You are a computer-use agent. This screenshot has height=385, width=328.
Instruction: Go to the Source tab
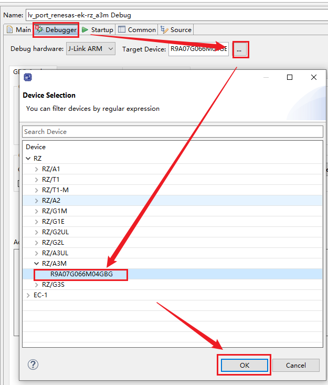pyautogui.click(x=176, y=30)
